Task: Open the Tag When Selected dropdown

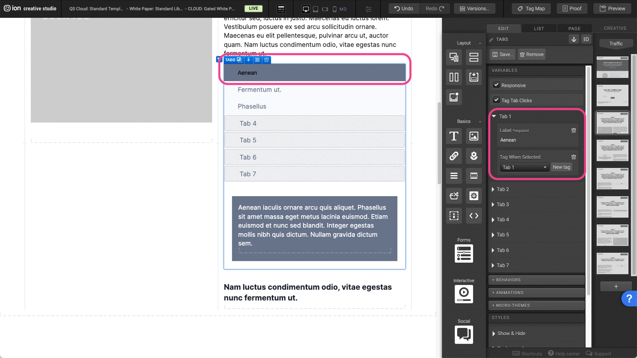Action: [x=524, y=167]
